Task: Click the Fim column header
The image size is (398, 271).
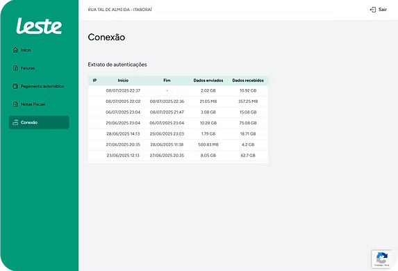Action: pyautogui.click(x=167, y=81)
